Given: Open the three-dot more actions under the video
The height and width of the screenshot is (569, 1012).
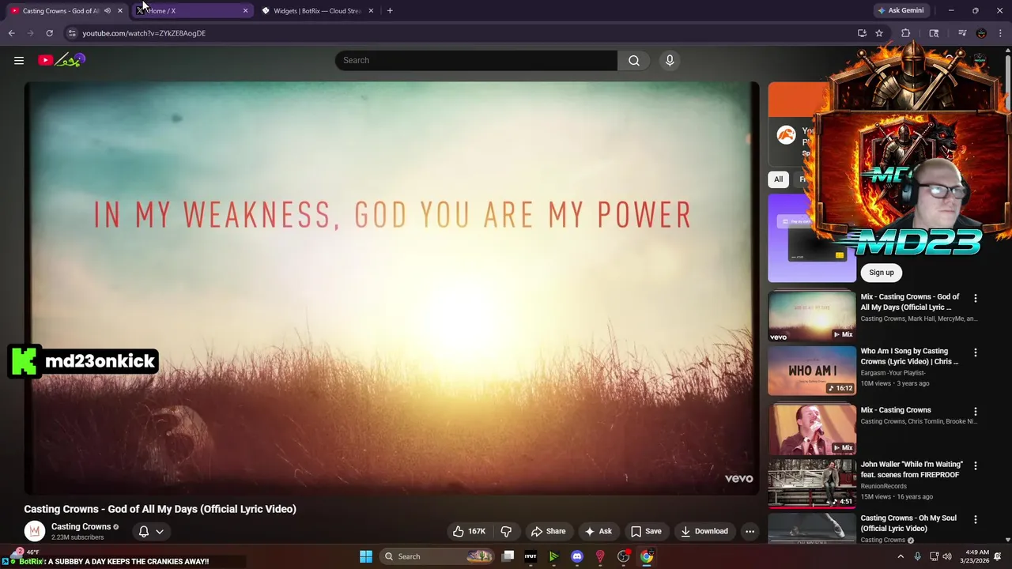Looking at the screenshot, I should point(750,531).
